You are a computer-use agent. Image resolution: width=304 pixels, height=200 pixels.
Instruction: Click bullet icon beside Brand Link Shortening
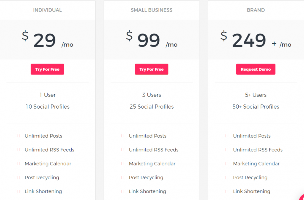coord(227,191)
